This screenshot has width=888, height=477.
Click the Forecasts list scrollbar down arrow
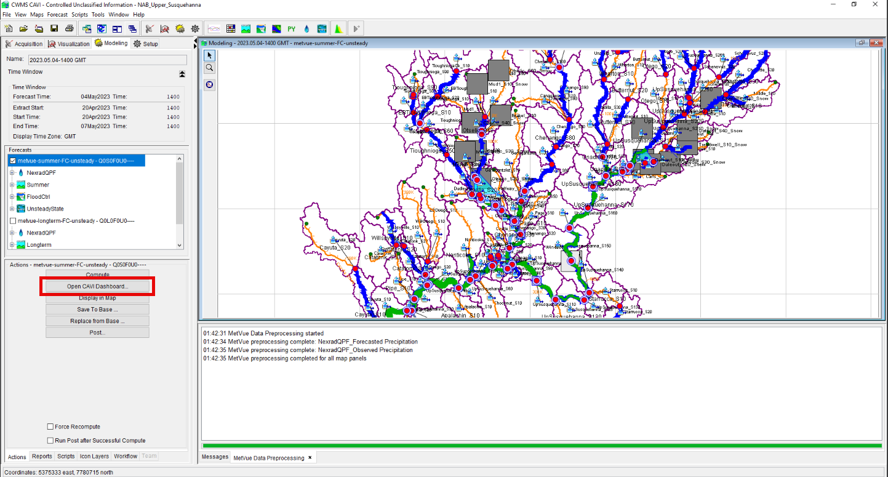tap(180, 245)
